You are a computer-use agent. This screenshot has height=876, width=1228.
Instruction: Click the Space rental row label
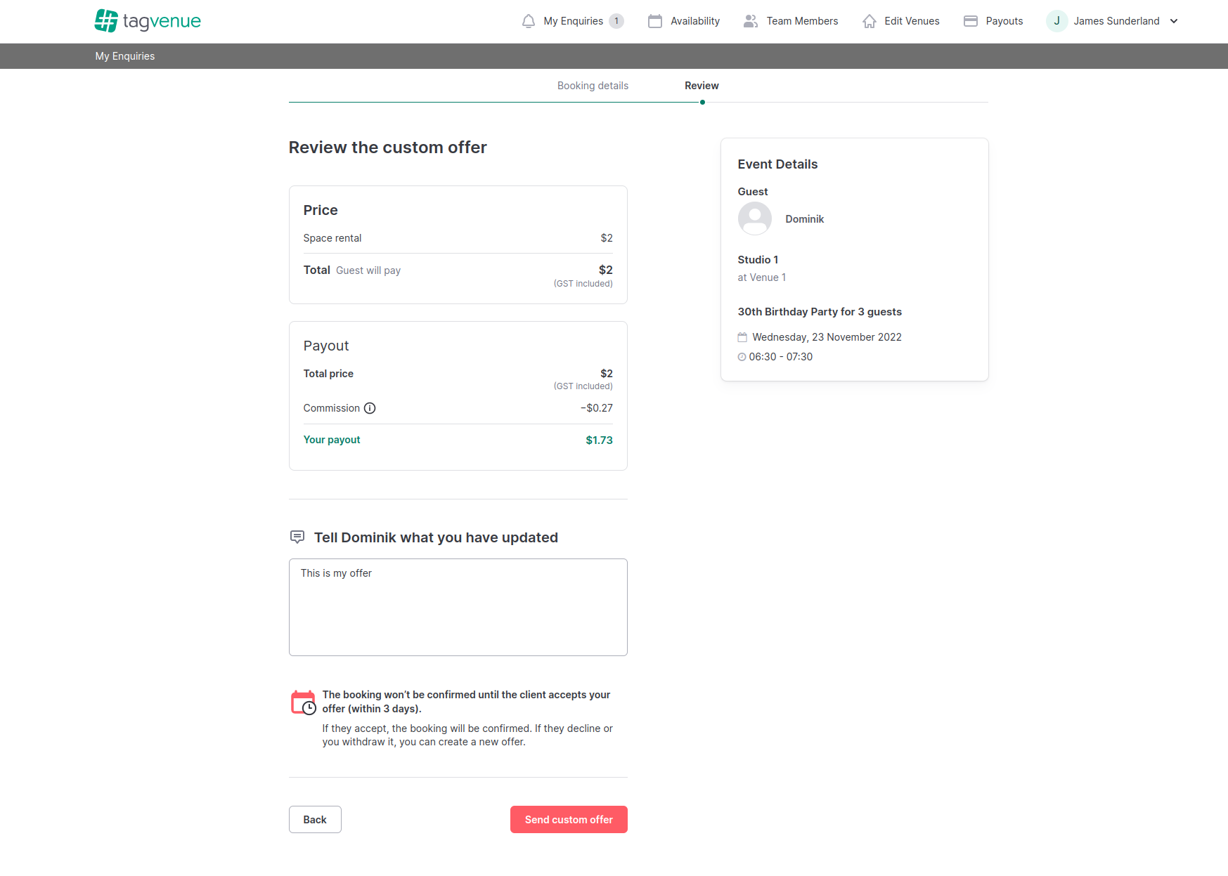point(332,238)
